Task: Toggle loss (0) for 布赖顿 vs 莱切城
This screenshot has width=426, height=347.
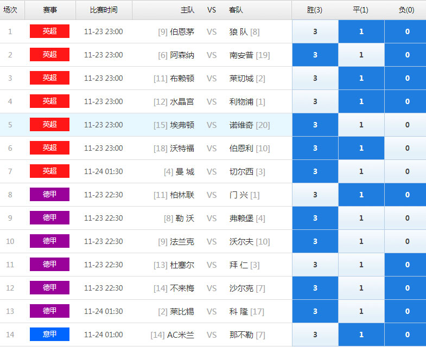Action: coord(405,78)
